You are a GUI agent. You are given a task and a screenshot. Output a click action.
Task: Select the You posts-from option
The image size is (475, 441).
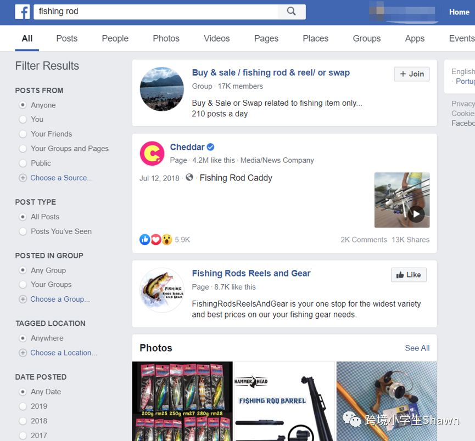pos(23,119)
